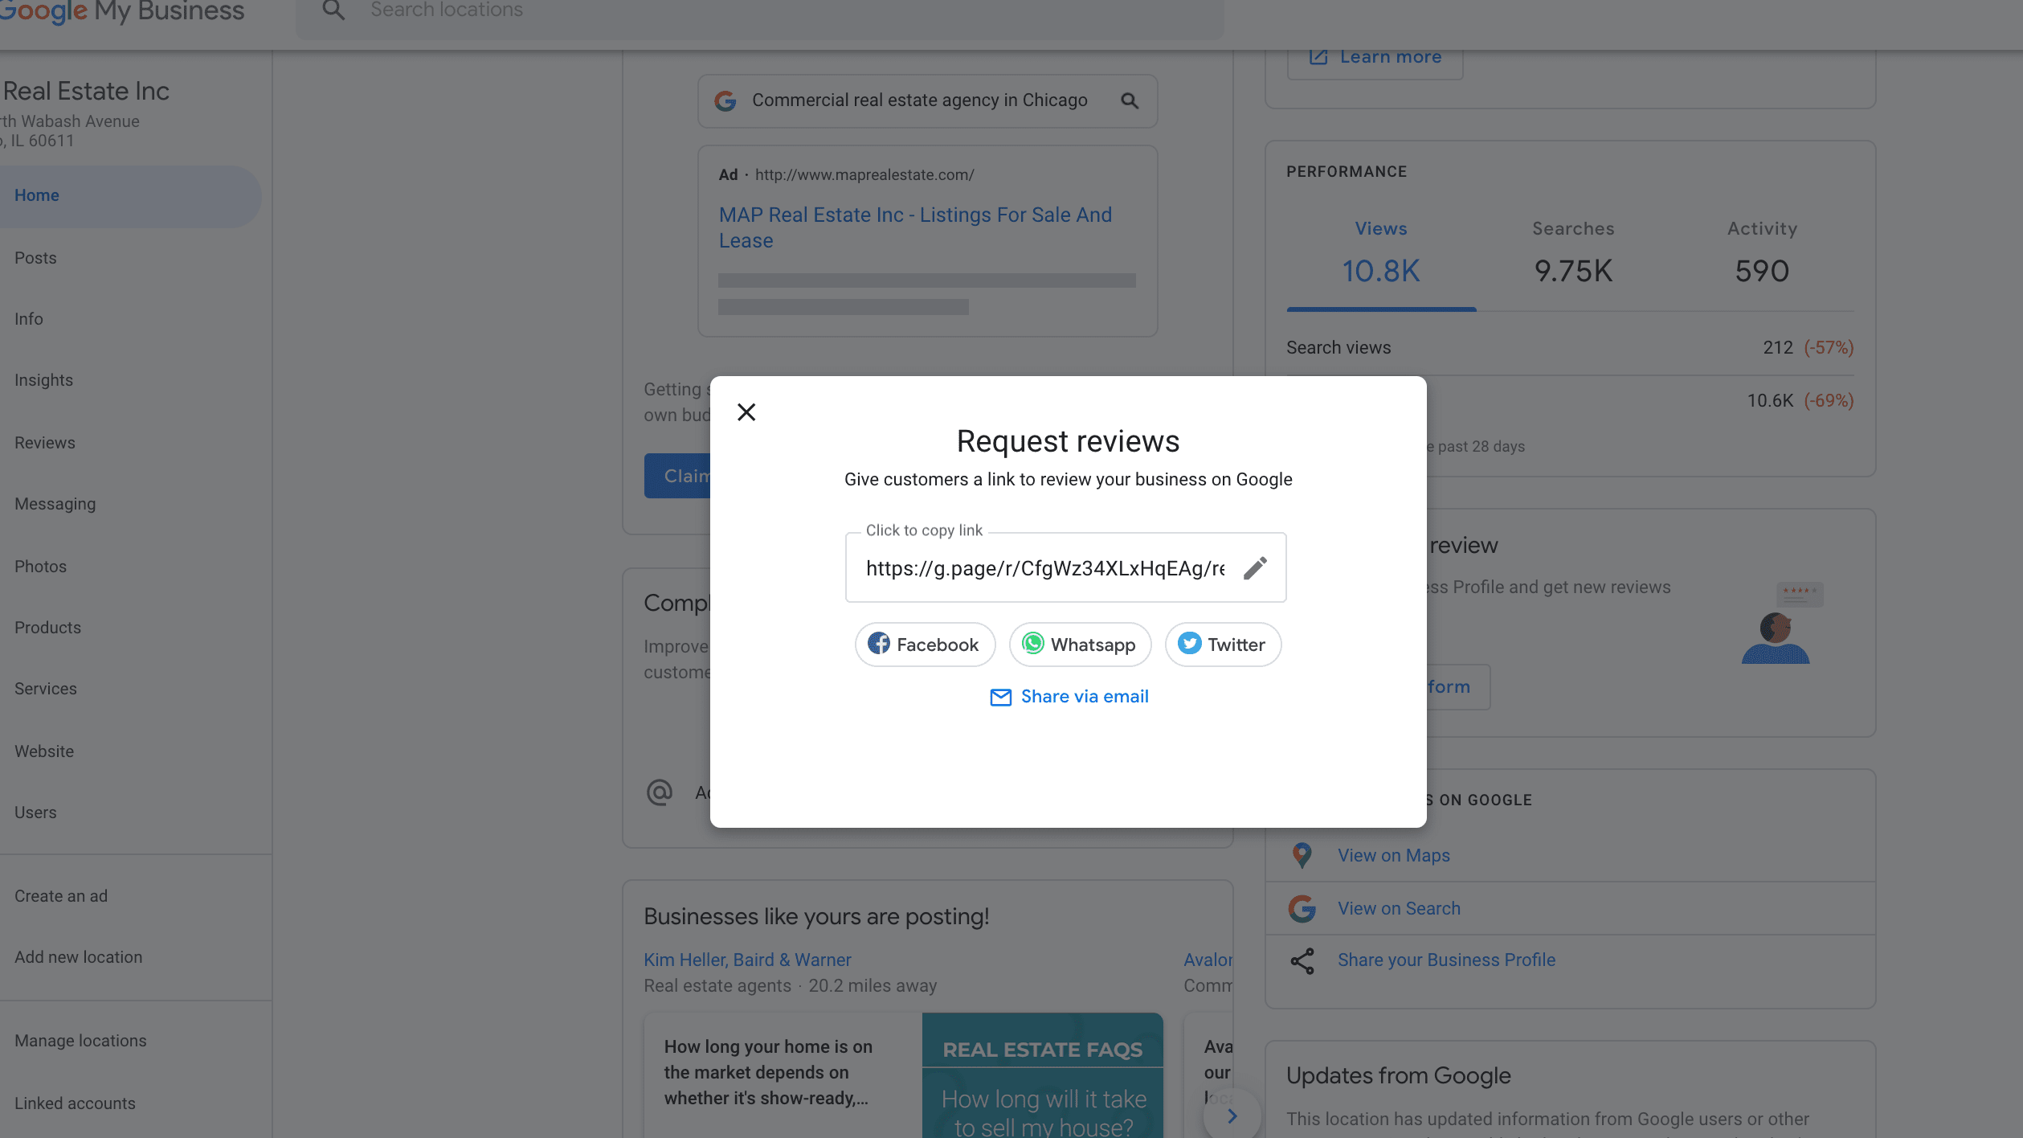
Task: Open the Reviews section
Action: click(x=44, y=442)
